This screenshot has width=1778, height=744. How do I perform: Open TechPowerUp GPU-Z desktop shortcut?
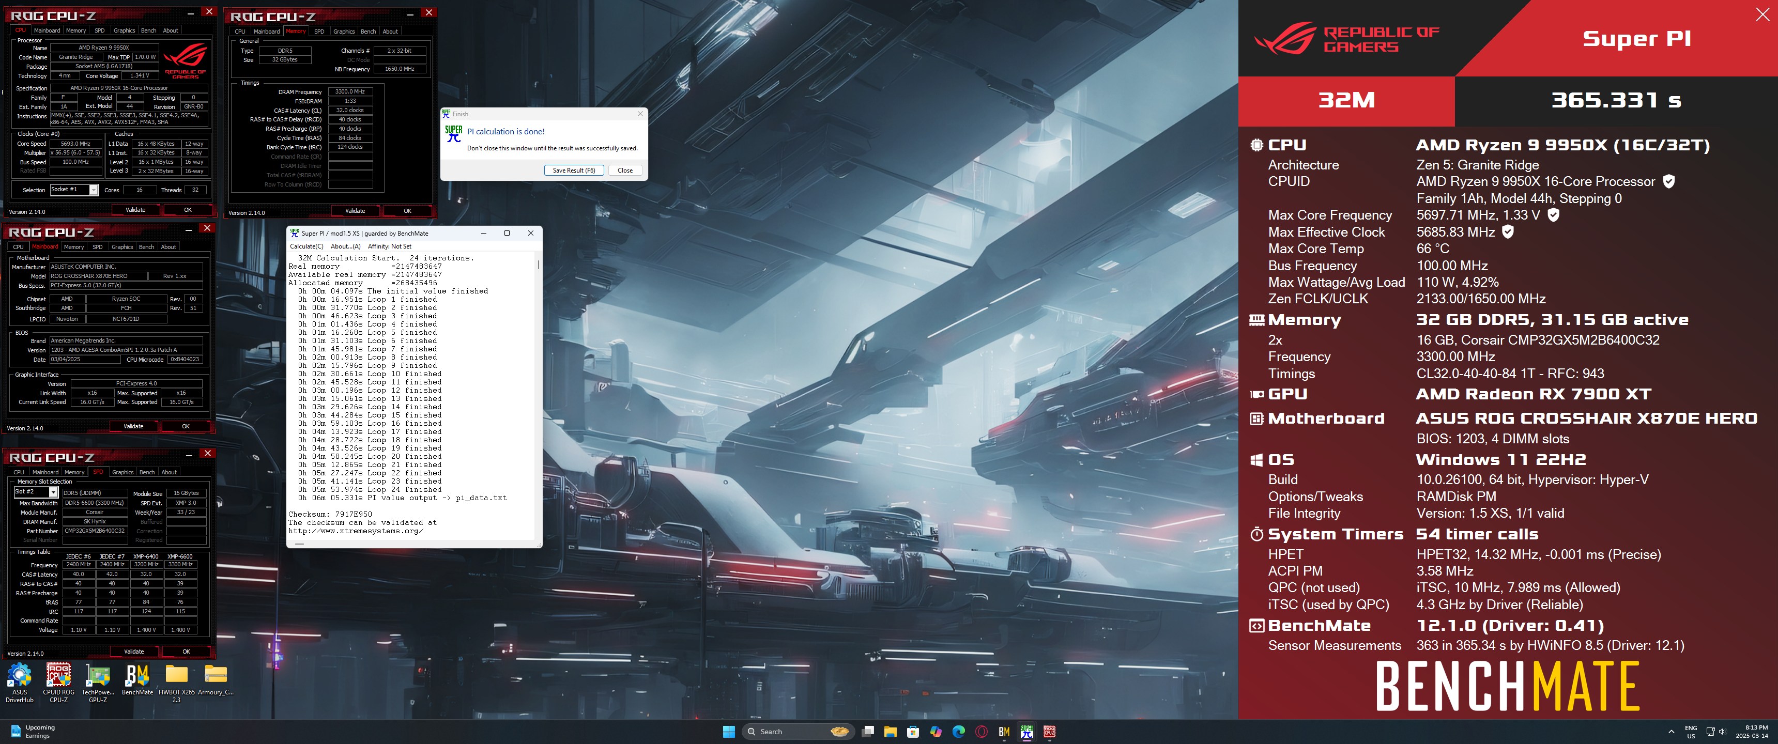tap(98, 683)
